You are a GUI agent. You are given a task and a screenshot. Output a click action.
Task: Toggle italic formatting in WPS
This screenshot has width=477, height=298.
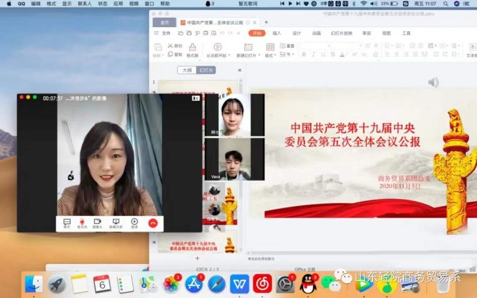(313, 54)
